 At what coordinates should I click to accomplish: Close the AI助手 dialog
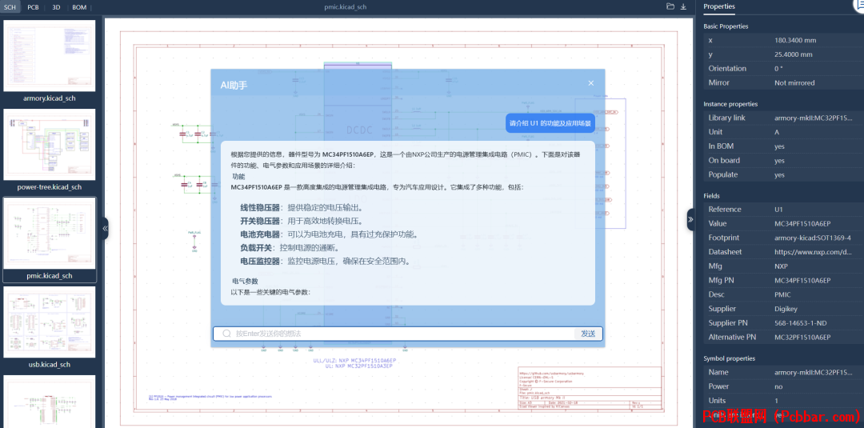(x=590, y=83)
